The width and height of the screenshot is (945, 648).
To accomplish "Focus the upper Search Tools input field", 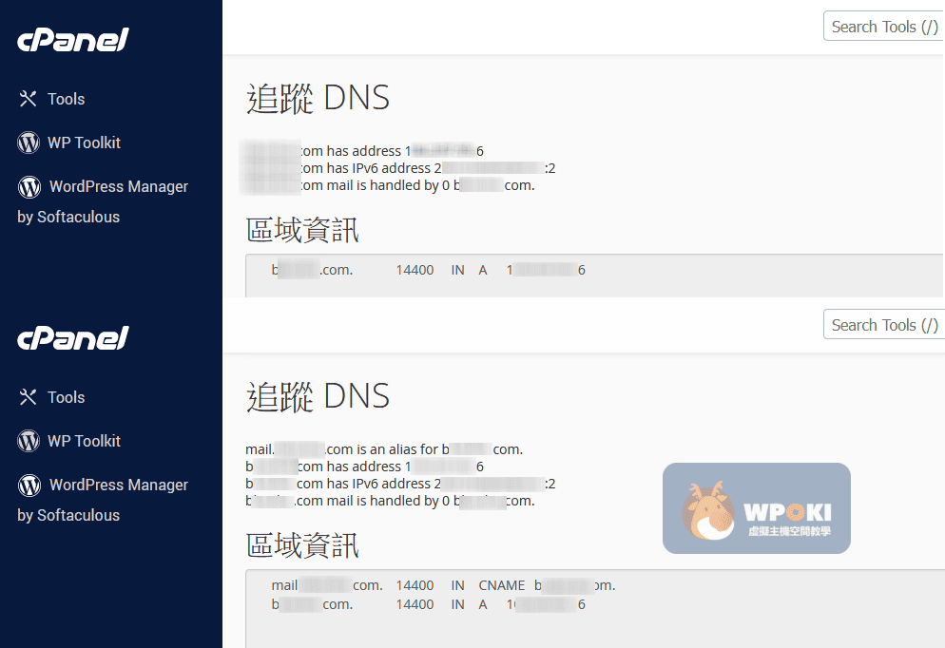I will click(x=883, y=27).
